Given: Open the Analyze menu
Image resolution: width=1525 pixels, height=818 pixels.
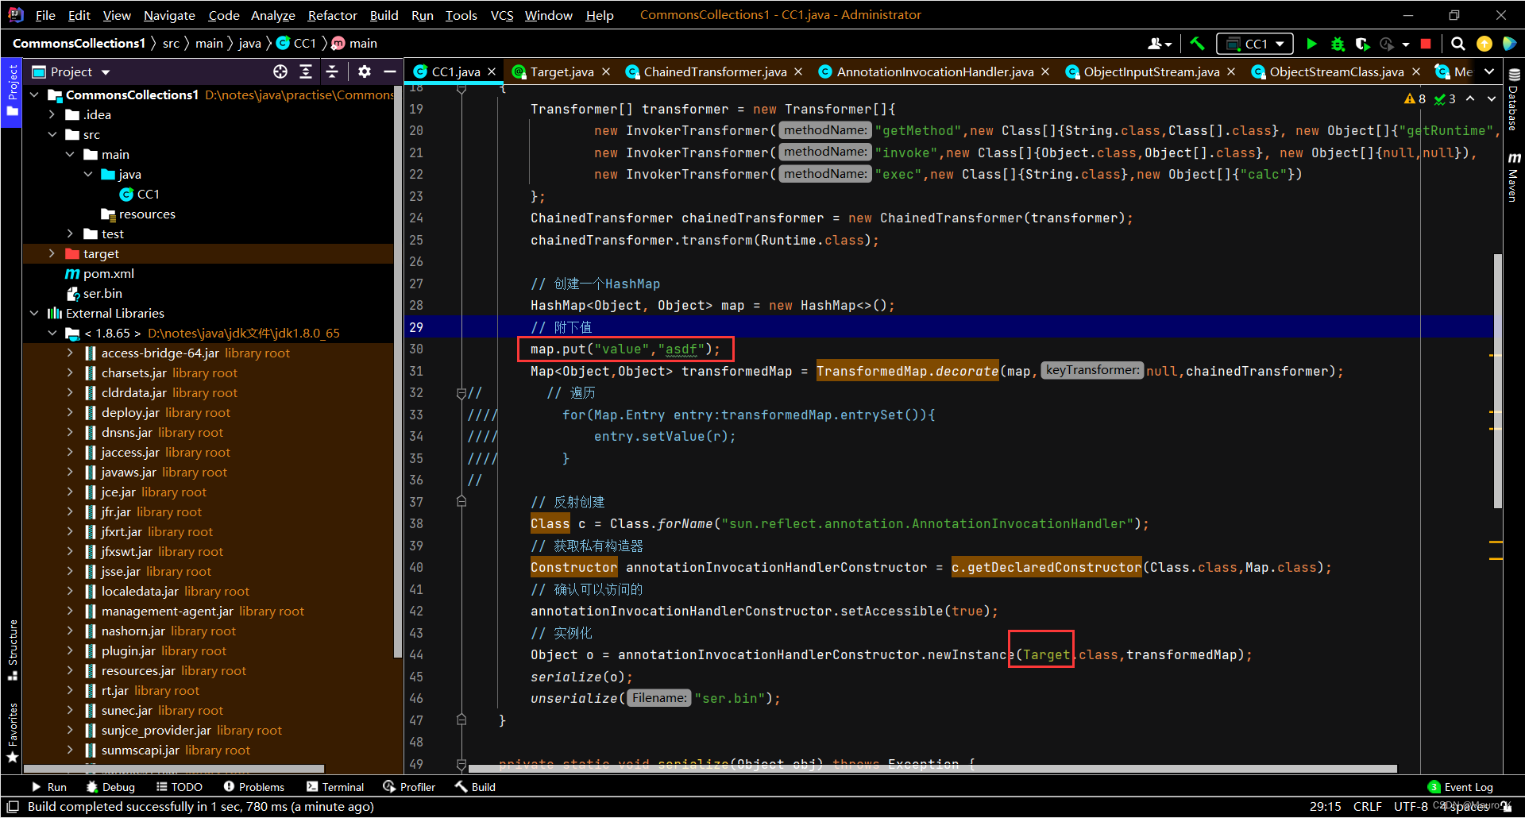Looking at the screenshot, I should (x=272, y=15).
